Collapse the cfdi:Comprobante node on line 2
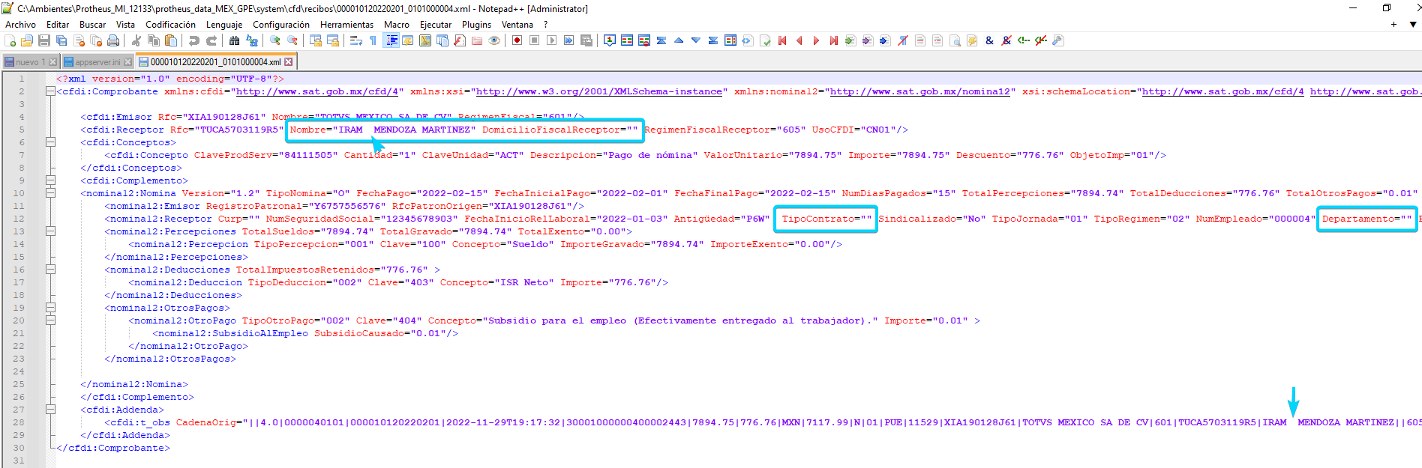The width and height of the screenshot is (1422, 468). tap(50, 91)
